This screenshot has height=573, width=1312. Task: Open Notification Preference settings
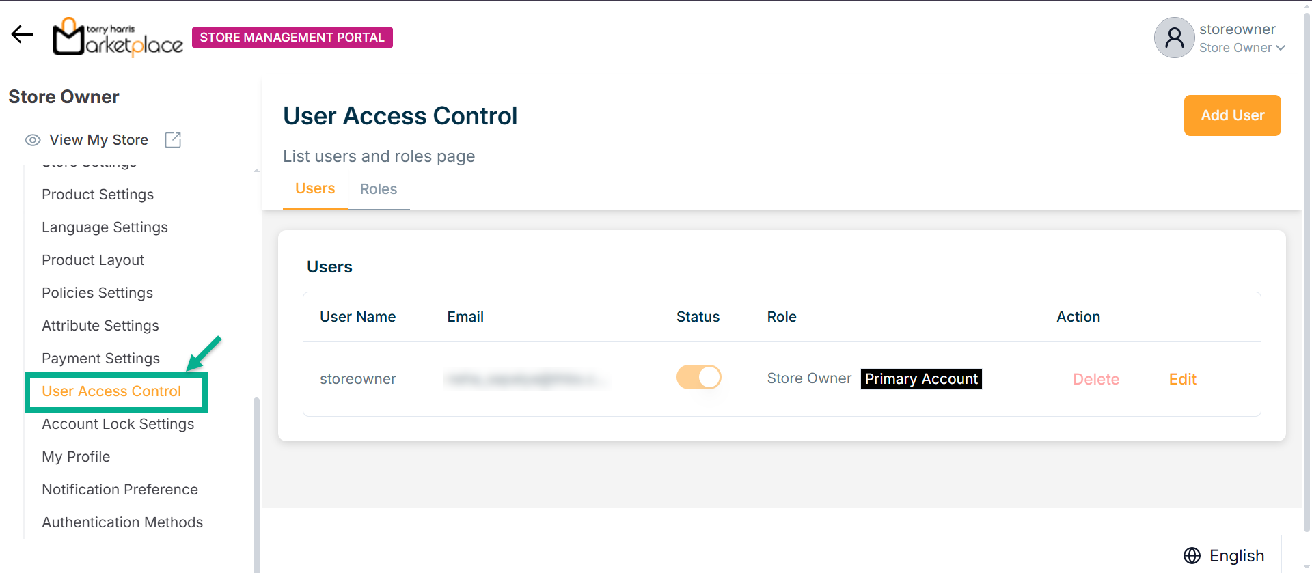(120, 490)
